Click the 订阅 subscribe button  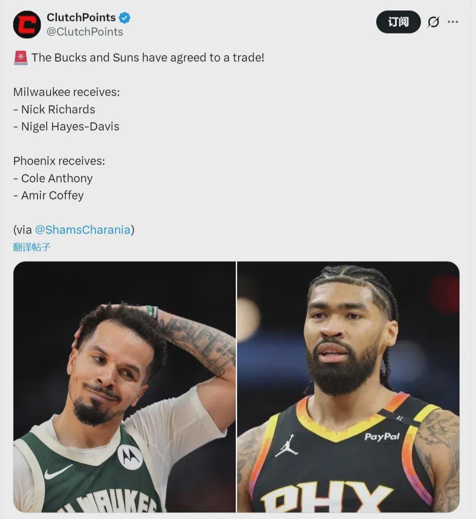(398, 22)
